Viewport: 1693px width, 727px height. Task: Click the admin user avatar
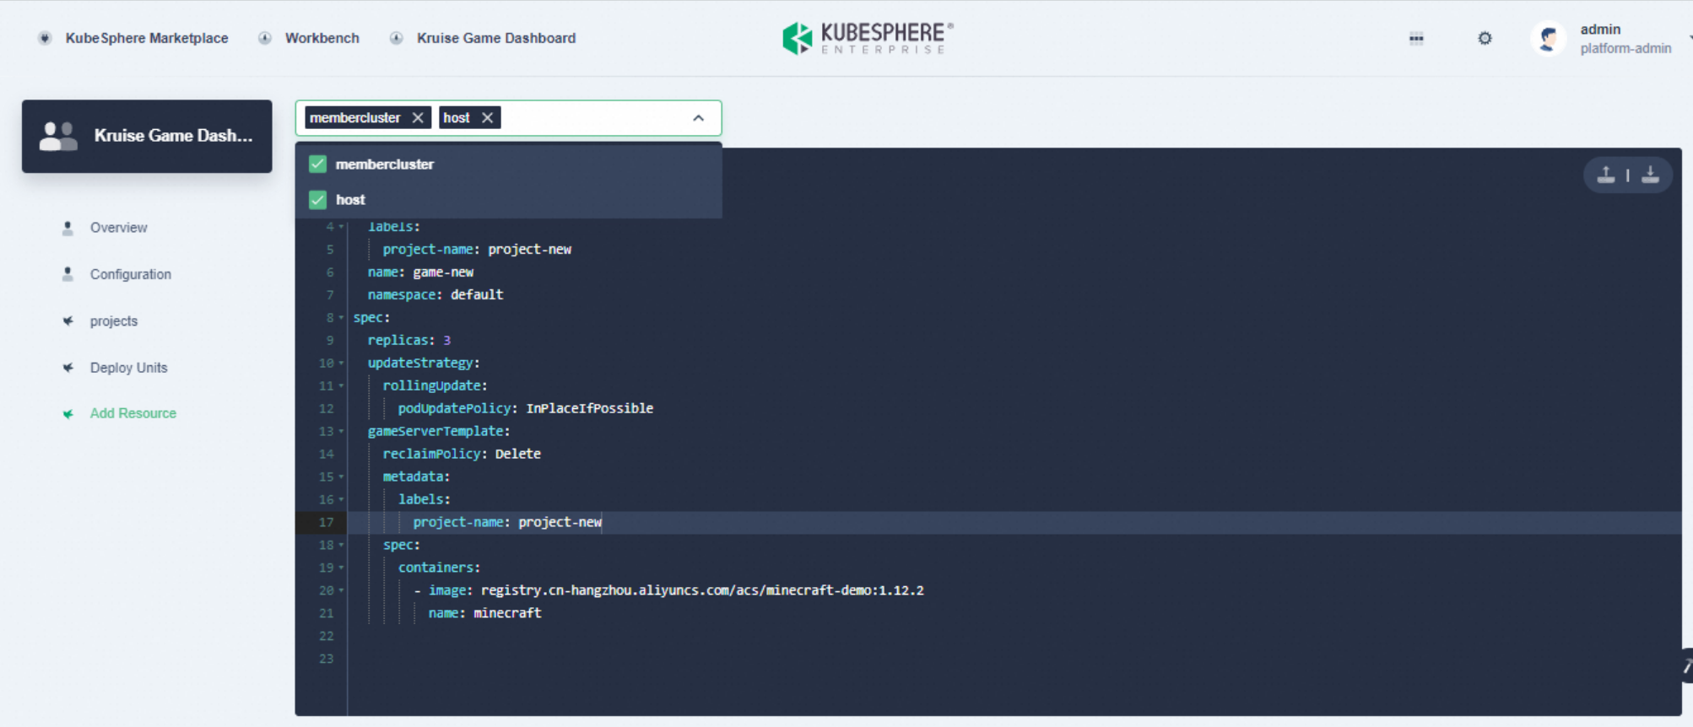tap(1549, 38)
